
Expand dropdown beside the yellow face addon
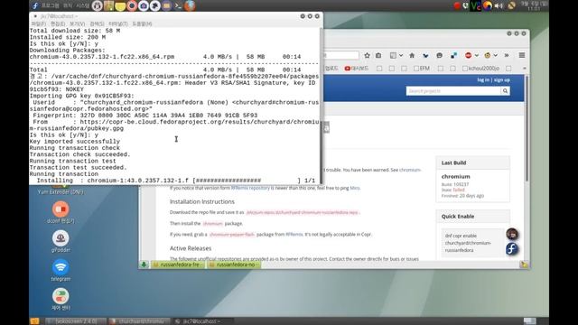[495, 55]
